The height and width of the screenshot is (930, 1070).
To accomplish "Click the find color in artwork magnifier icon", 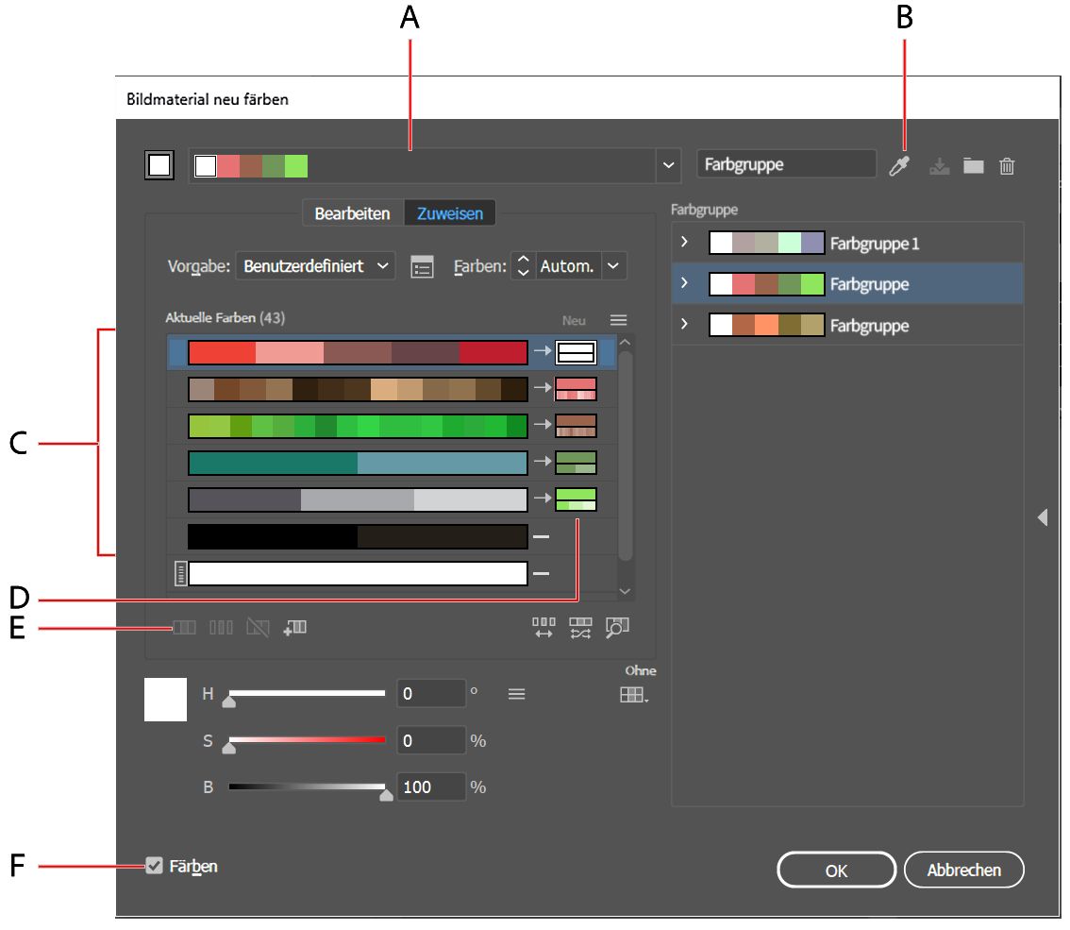I will [618, 628].
